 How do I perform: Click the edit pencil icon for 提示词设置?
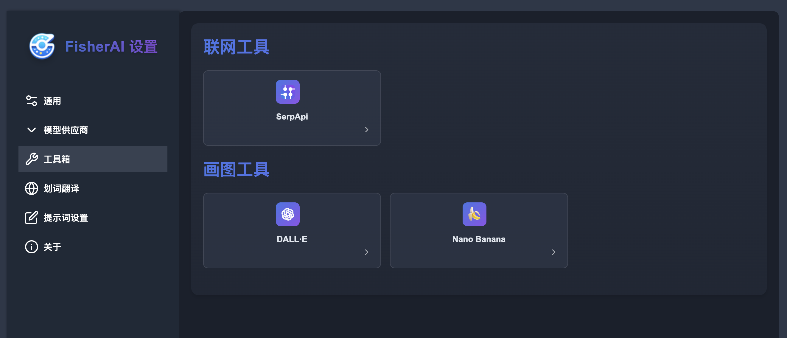pyautogui.click(x=32, y=218)
